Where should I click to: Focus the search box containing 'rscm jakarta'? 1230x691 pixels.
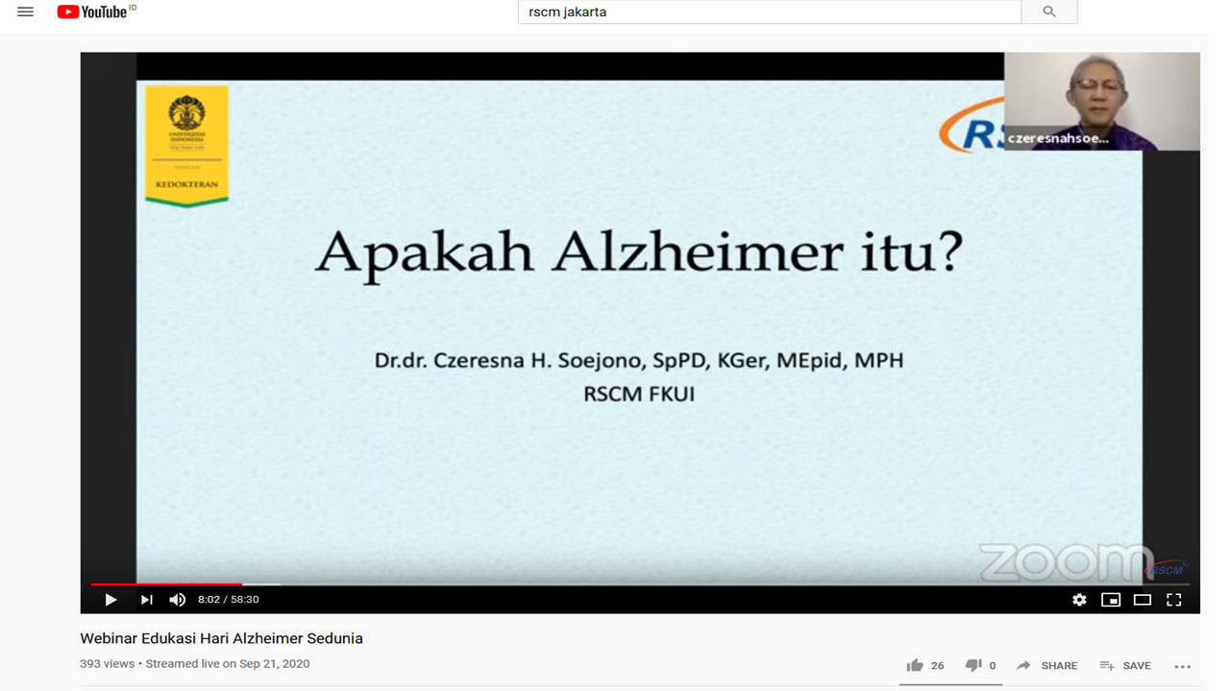click(x=769, y=12)
